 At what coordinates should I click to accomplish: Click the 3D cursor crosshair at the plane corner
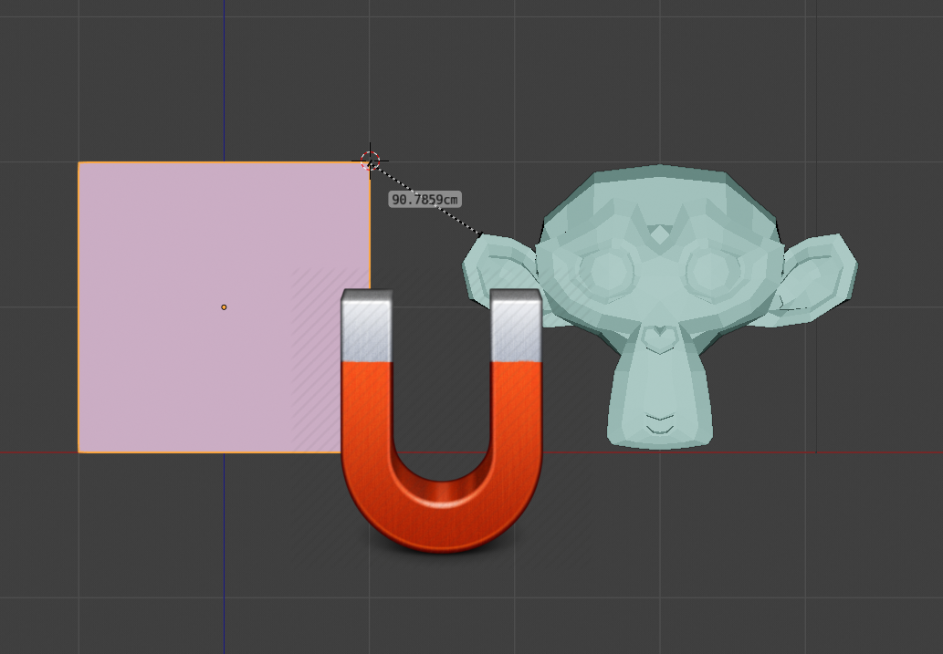click(x=370, y=161)
